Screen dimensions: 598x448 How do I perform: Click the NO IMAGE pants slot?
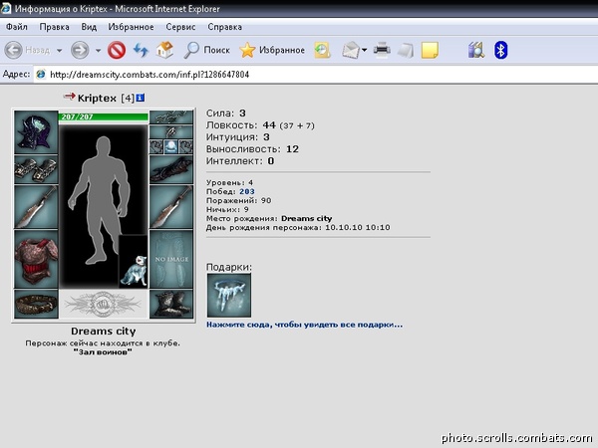[x=171, y=259]
